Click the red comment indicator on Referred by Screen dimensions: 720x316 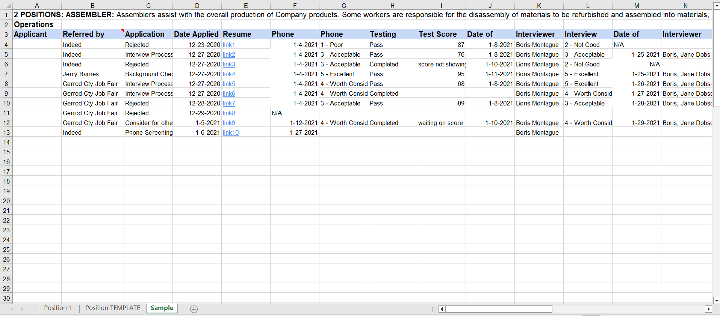pos(122,31)
